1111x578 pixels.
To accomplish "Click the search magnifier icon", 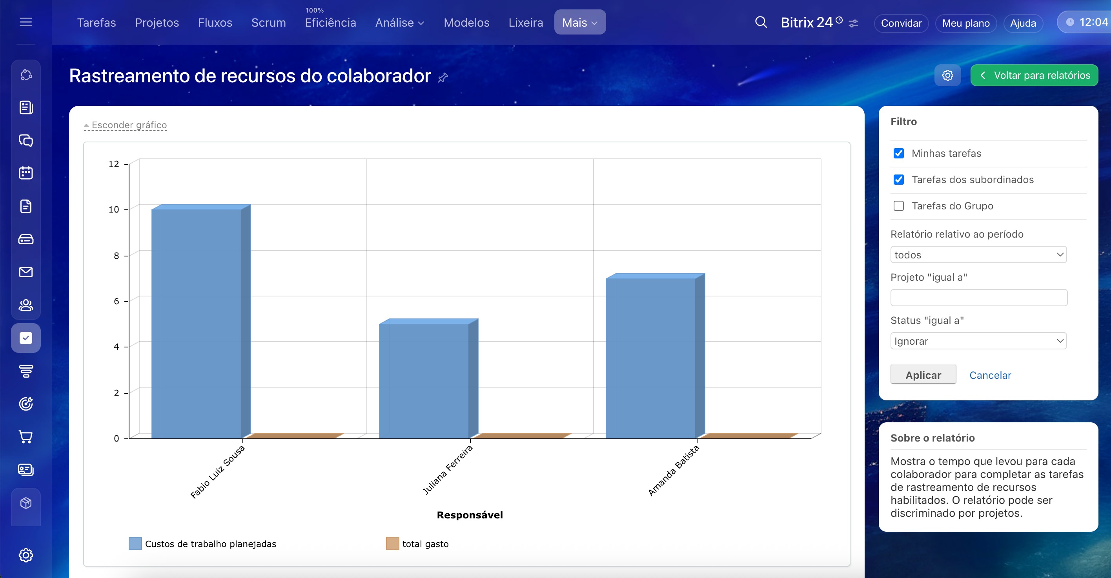I will [761, 22].
